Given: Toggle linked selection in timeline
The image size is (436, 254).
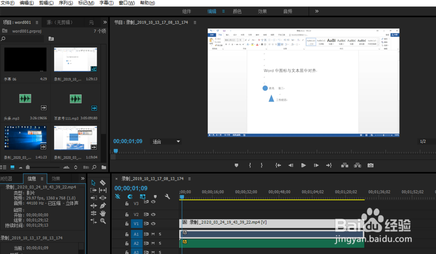Looking at the screenshot, I should pos(143,197).
